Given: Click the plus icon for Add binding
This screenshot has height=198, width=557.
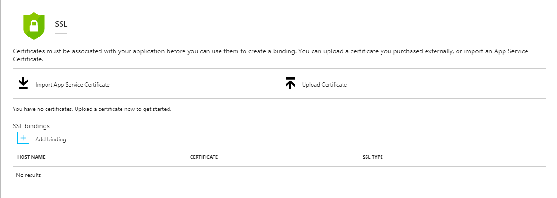Looking at the screenshot, I should [x=23, y=139].
